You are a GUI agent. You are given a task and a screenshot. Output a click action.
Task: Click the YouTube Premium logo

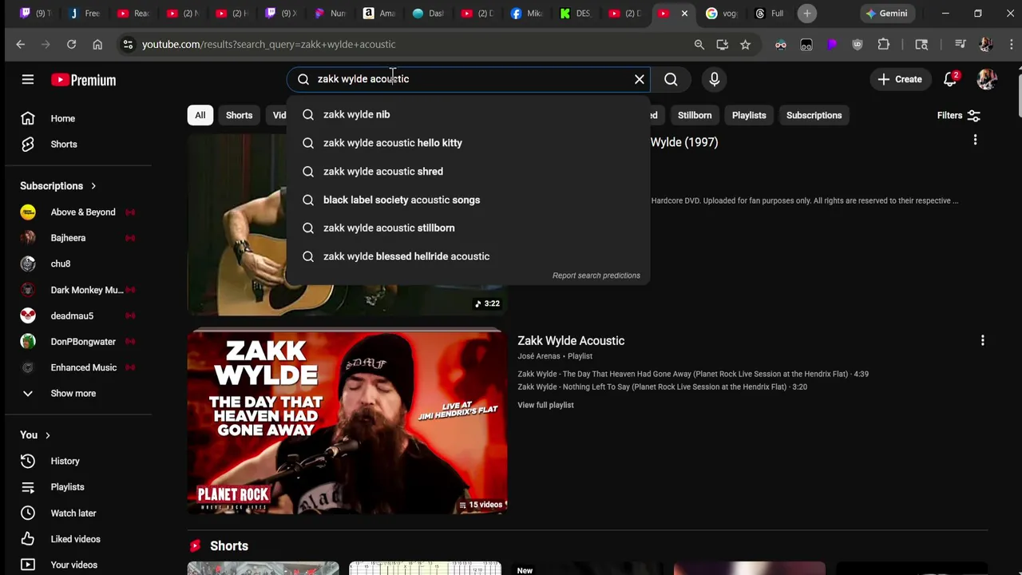click(x=84, y=80)
